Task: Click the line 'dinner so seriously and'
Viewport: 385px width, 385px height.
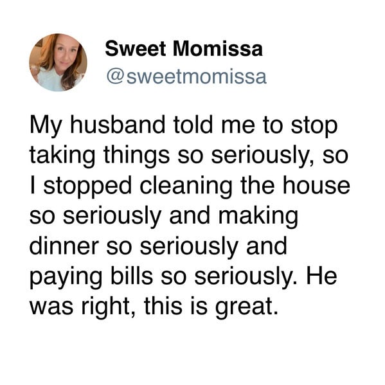Action: point(158,246)
